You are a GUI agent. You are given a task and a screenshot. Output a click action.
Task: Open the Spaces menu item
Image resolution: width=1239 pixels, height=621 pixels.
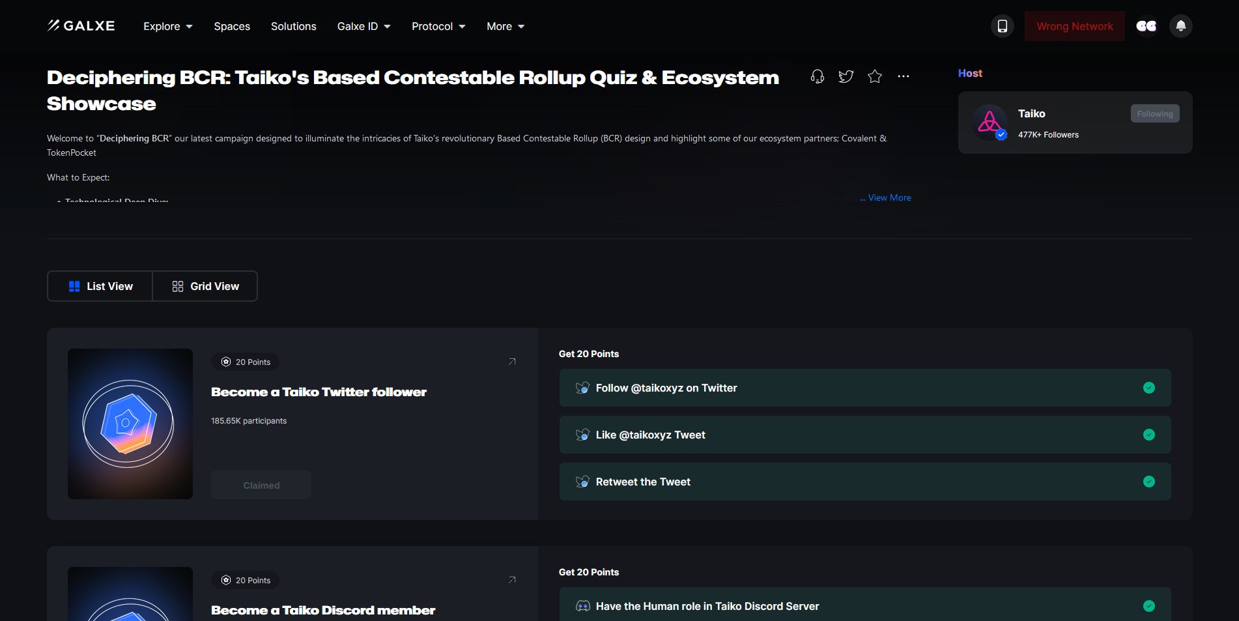pos(232,26)
